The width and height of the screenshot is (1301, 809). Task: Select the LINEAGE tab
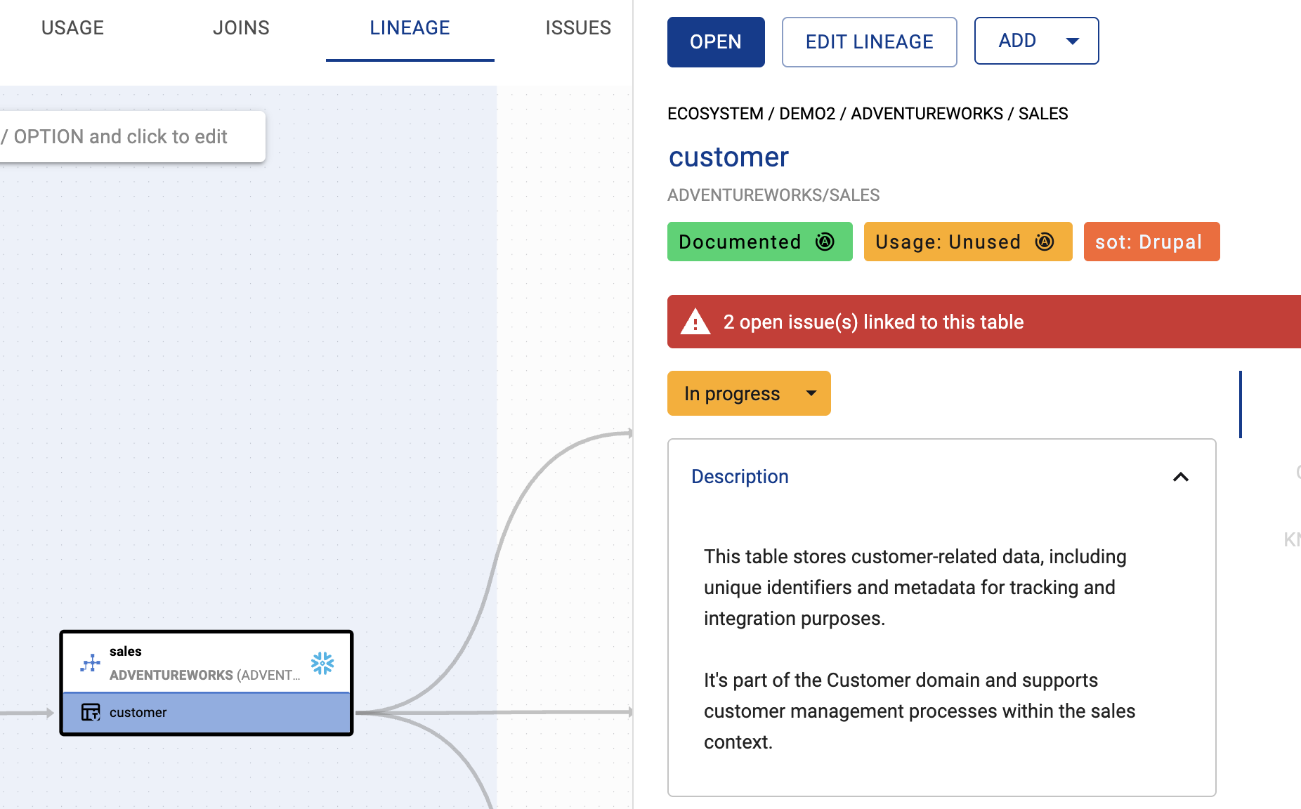point(410,28)
